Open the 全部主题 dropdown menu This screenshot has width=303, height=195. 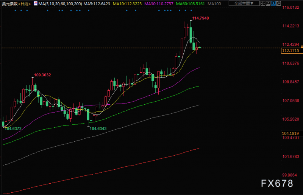pos(244,3)
